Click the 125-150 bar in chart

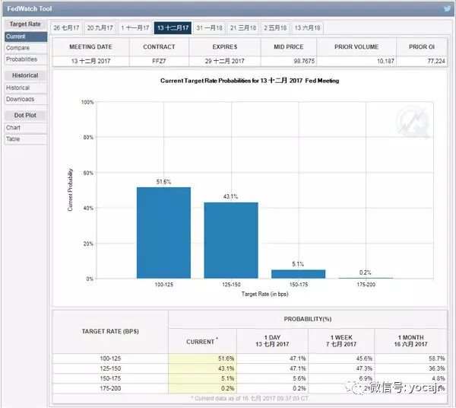[x=231, y=241]
